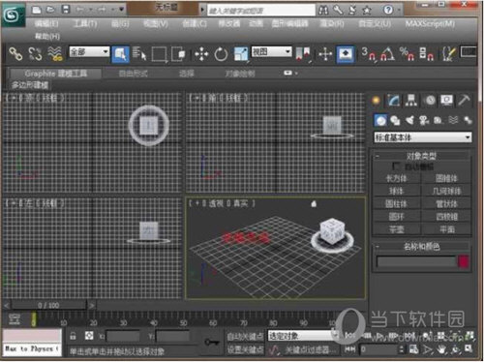484x362 pixels.
Task: Expand the 多边形建模 panel
Action: pyautogui.click(x=30, y=85)
